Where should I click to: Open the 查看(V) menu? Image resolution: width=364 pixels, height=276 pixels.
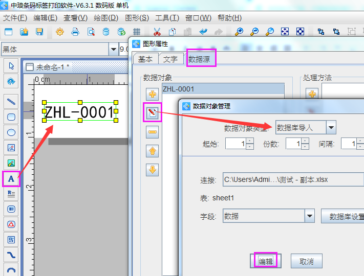75,18
